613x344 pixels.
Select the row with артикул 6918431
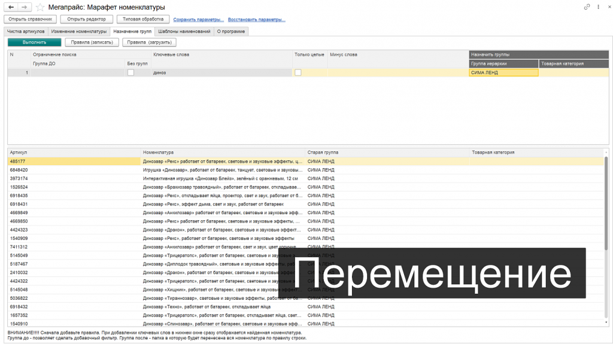(306, 204)
